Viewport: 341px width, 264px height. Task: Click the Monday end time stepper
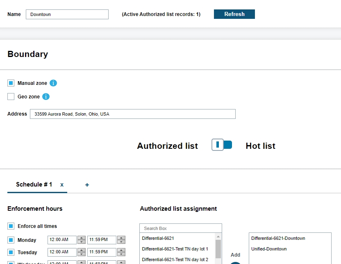[x=121, y=240]
